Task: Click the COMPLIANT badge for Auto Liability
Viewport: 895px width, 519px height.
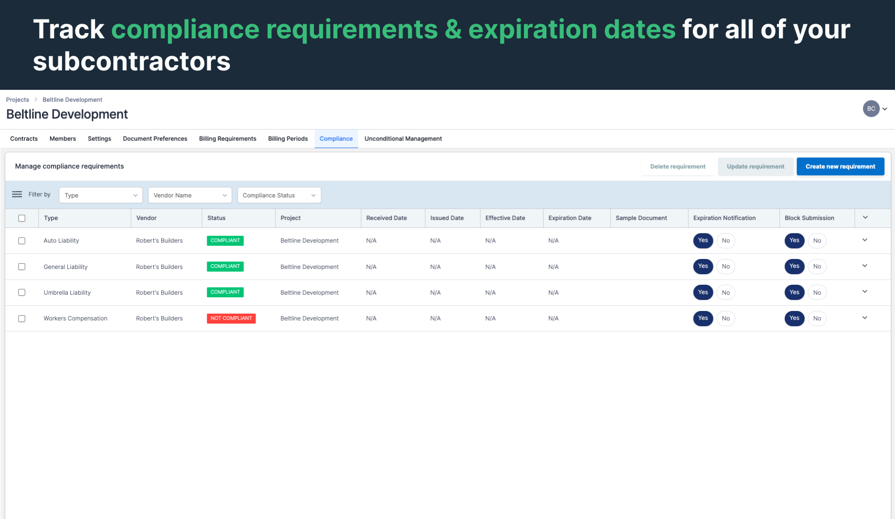Action: coord(225,241)
